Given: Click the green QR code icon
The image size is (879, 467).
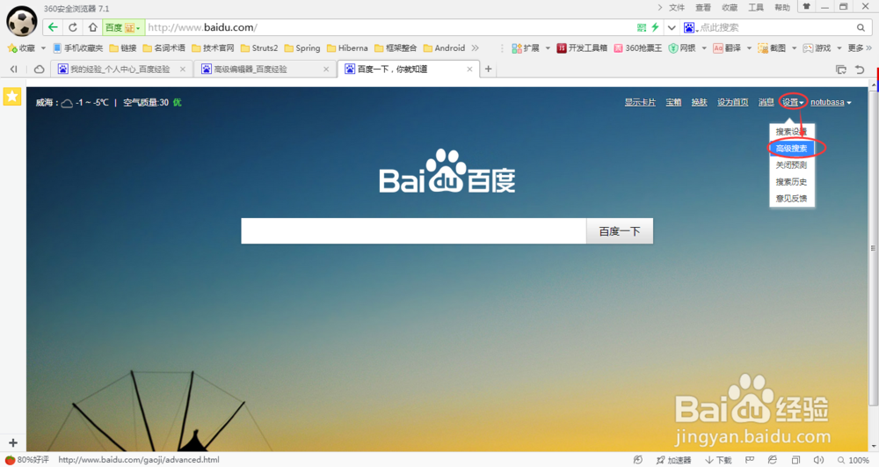Looking at the screenshot, I should 642,27.
